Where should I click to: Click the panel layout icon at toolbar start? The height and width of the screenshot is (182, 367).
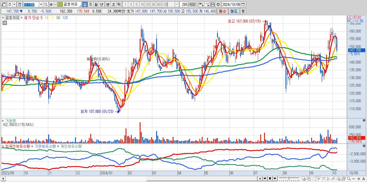point(4,5)
